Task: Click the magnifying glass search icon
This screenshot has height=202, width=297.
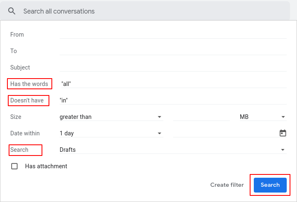Action: pos(12,11)
